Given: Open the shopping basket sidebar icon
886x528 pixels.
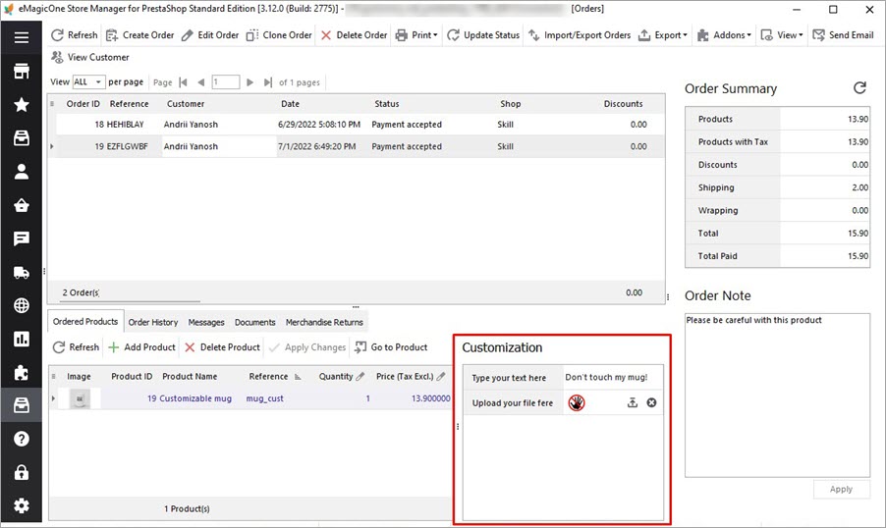Looking at the screenshot, I should (22, 205).
